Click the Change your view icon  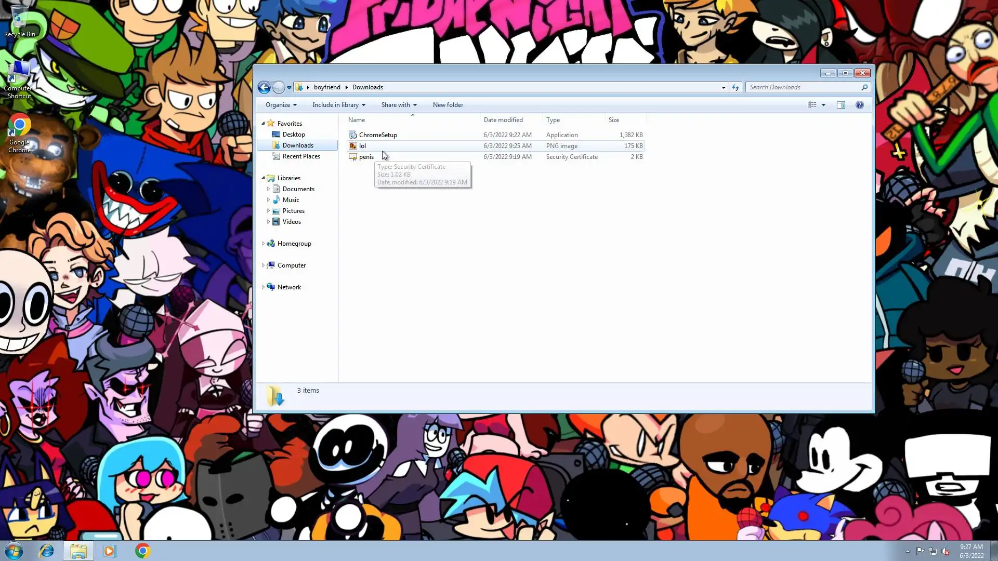[x=812, y=105]
